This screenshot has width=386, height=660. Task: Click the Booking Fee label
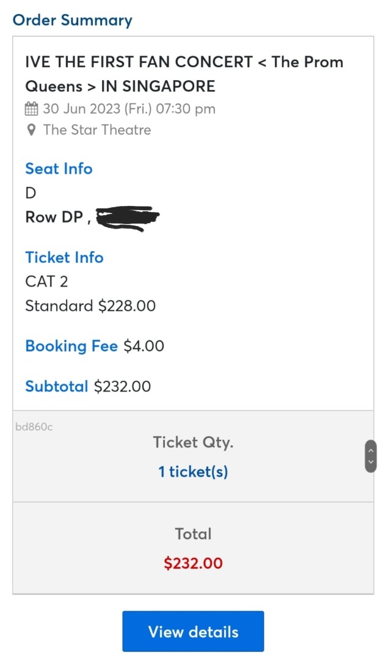coord(71,346)
